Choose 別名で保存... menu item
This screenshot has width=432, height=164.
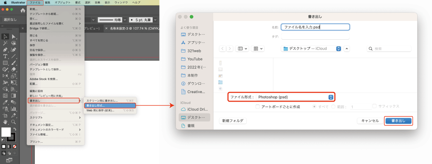point(55,50)
